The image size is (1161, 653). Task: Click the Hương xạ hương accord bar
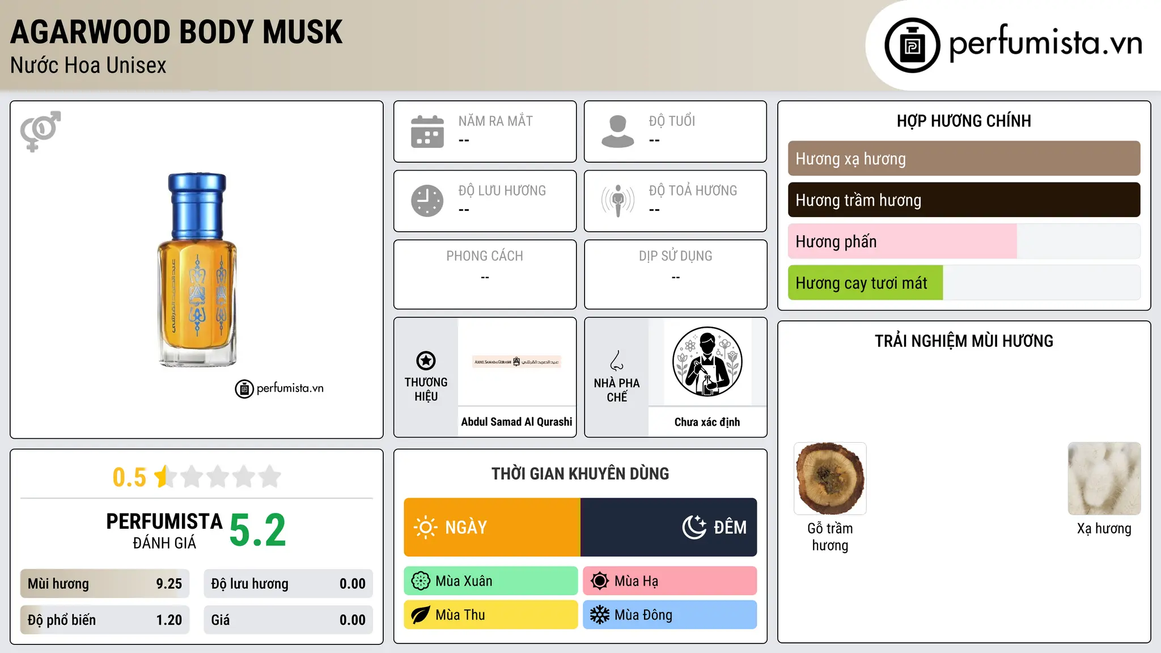[964, 159]
